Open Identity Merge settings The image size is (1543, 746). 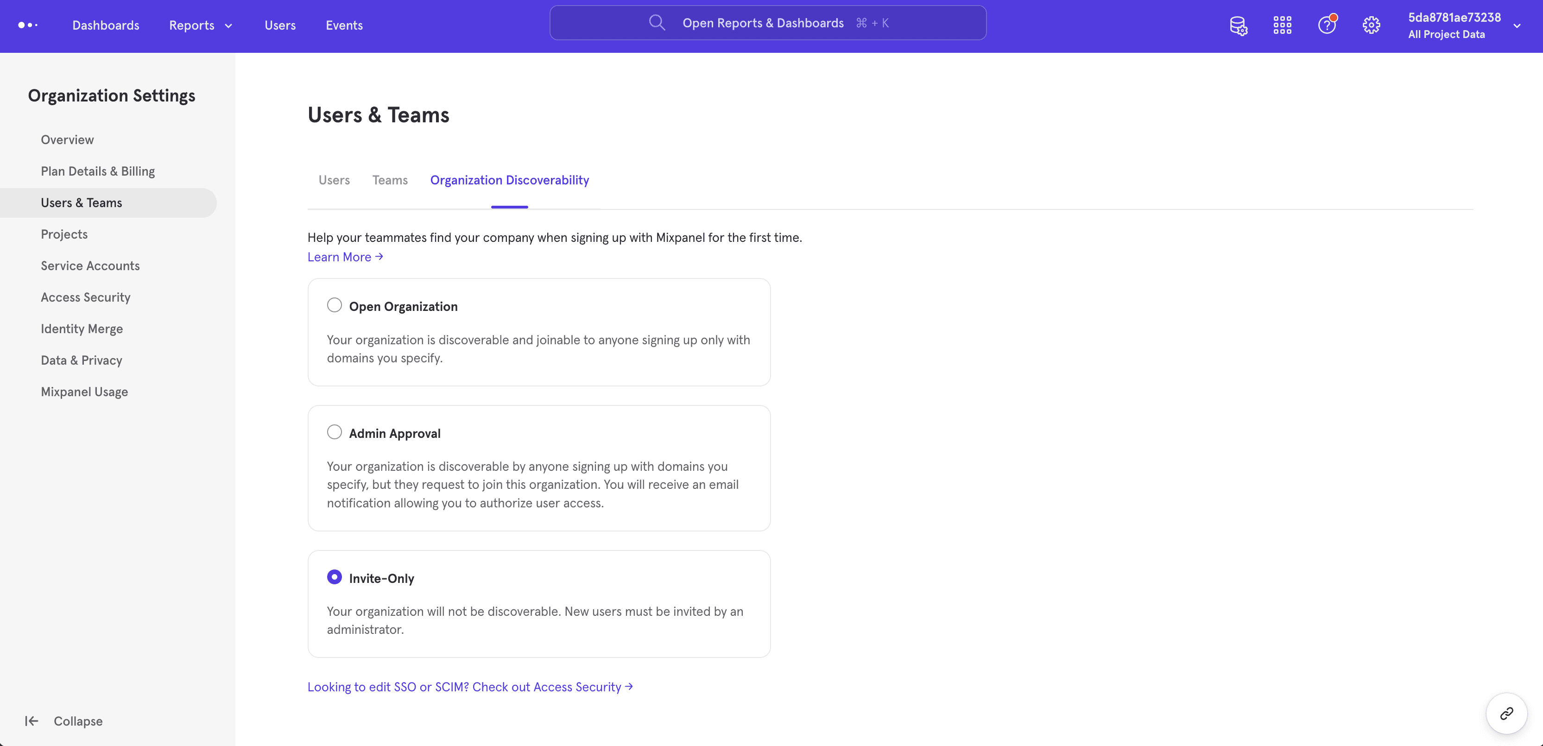(82, 329)
